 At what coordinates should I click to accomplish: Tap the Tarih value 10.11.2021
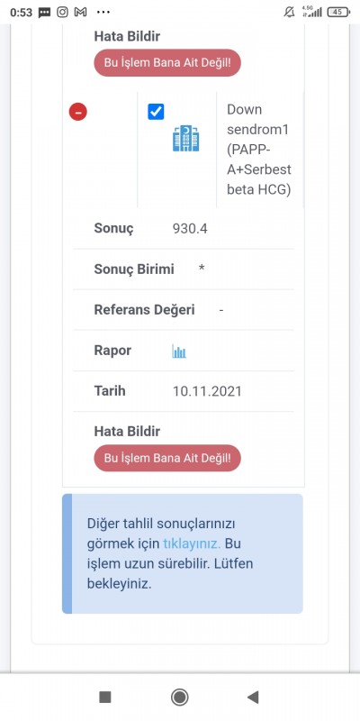point(207,391)
